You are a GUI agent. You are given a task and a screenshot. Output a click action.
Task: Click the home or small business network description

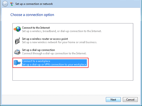pos(59,42)
